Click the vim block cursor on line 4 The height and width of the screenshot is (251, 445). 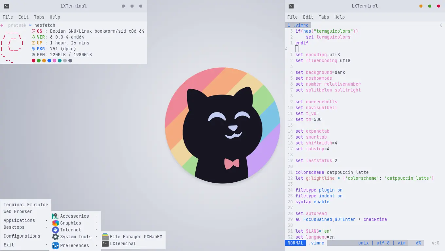point(297,49)
